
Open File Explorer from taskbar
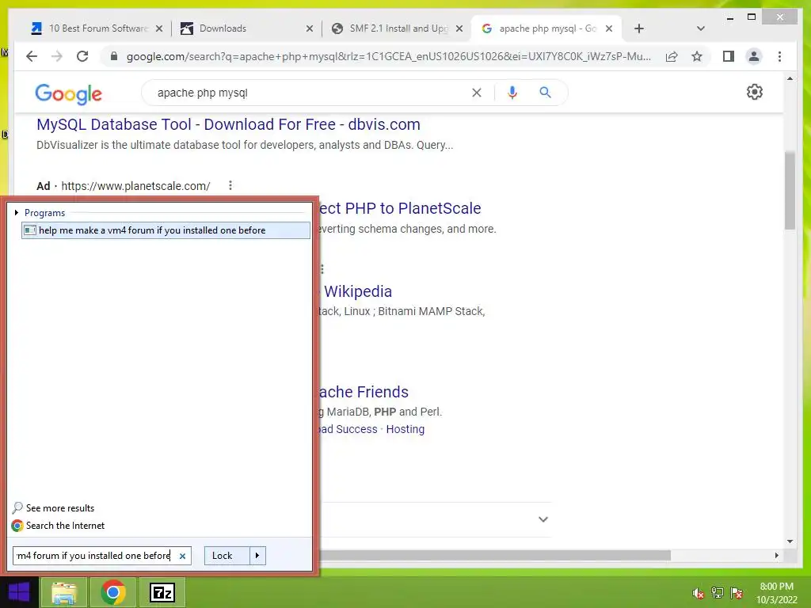[64, 592]
